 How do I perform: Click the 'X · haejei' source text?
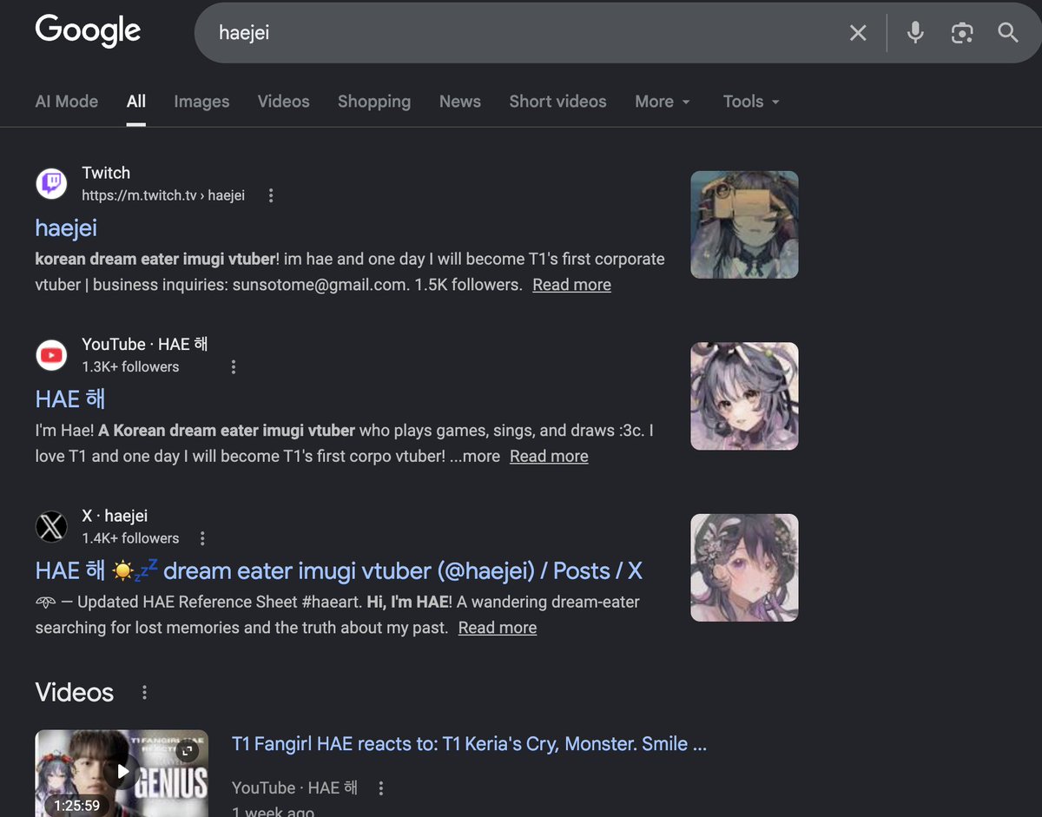click(x=115, y=516)
